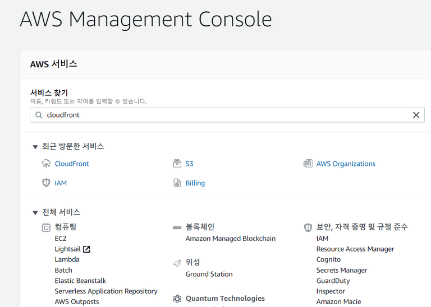Open Serverless Application Repository
Viewport: 431px width, 307px height.
pyautogui.click(x=106, y=291)
